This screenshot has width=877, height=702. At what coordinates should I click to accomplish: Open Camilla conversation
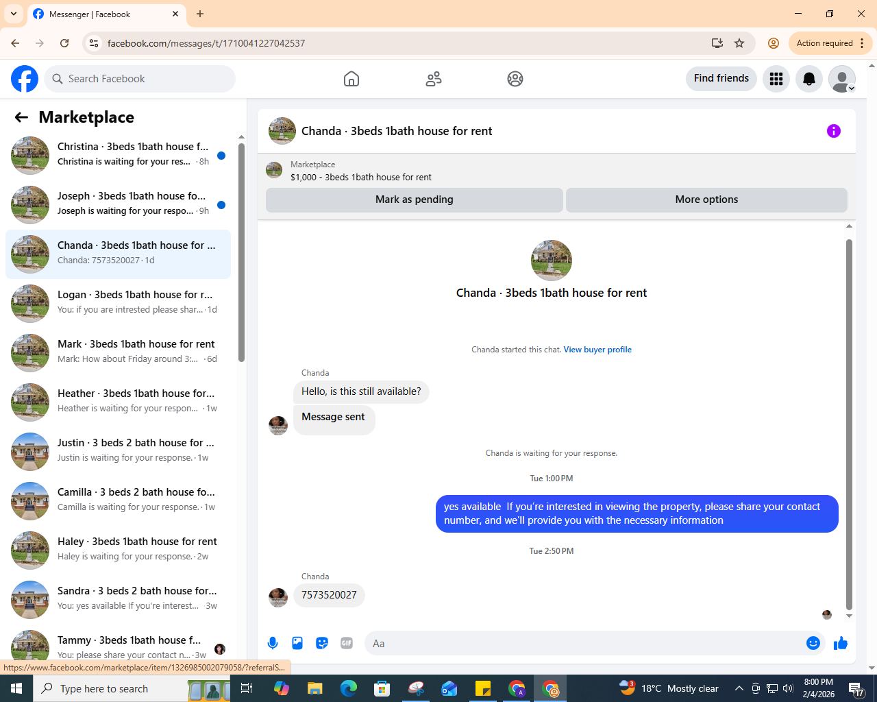[118, 501]
